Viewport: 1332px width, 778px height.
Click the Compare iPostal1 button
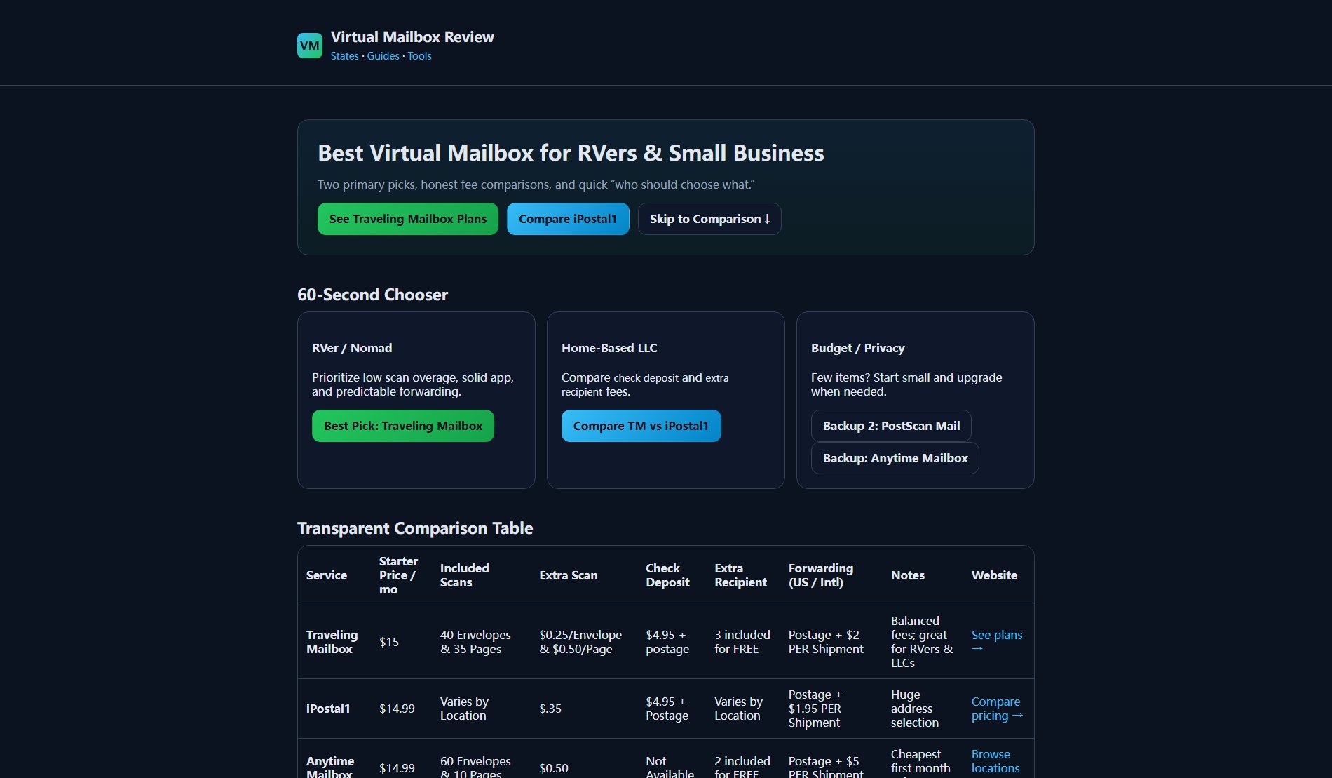coord(568,219)
